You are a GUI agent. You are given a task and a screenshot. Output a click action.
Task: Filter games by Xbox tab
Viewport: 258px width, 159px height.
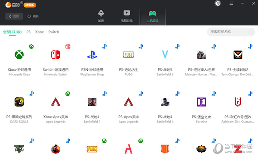click(39, 32)
